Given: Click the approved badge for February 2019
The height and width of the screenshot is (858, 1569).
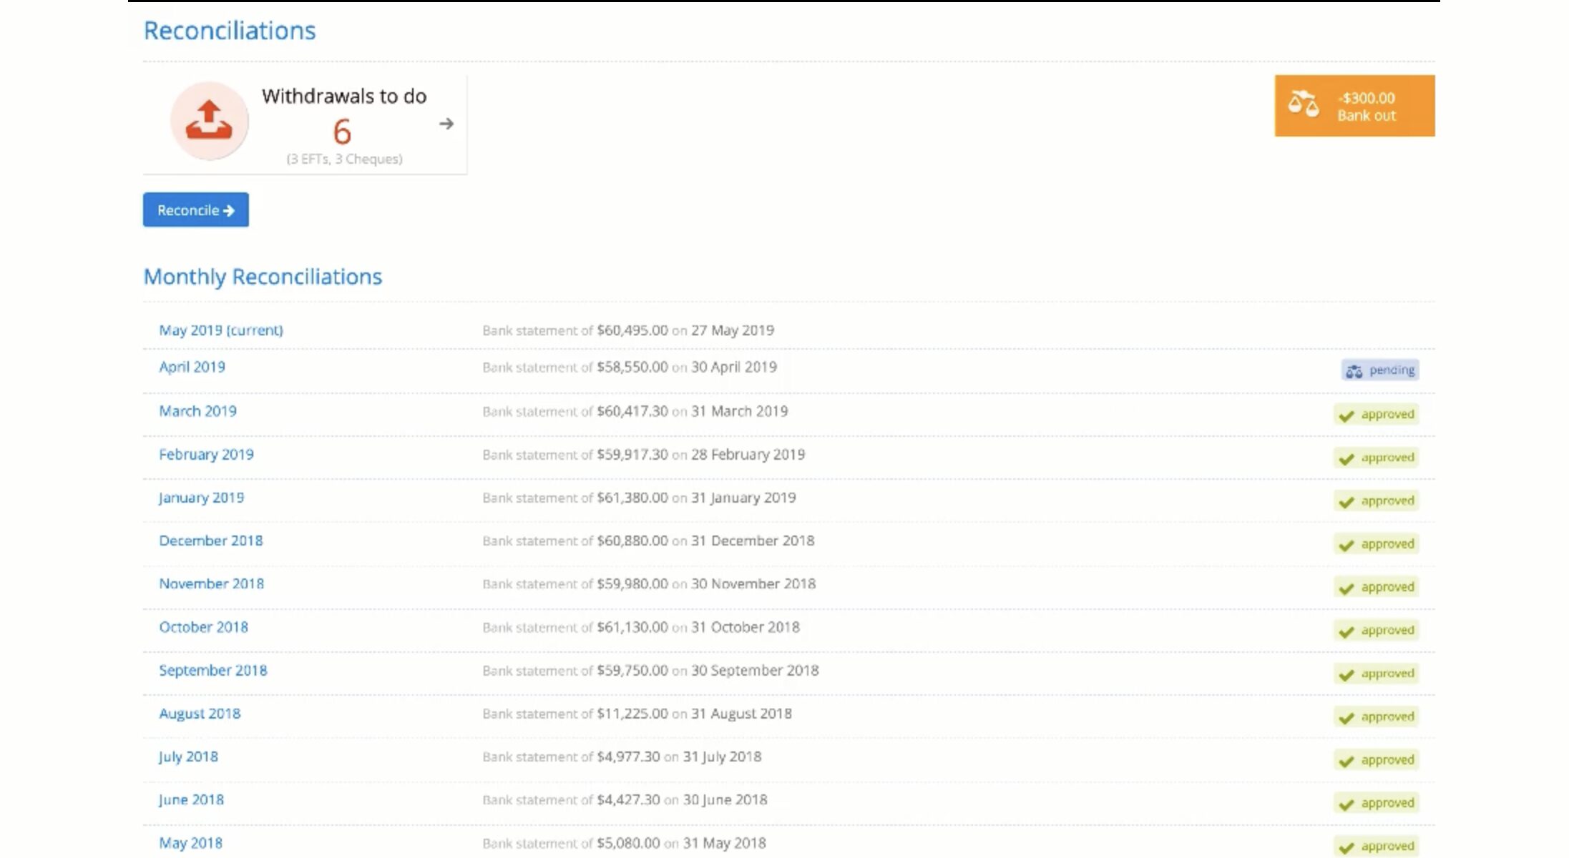Looking at the screenshot, I should click(x=1376, y=458).
